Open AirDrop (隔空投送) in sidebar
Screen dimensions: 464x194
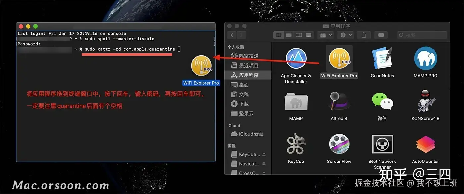[248, 56]
